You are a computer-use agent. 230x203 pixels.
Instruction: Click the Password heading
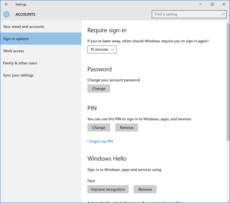(x=100, y=69)
